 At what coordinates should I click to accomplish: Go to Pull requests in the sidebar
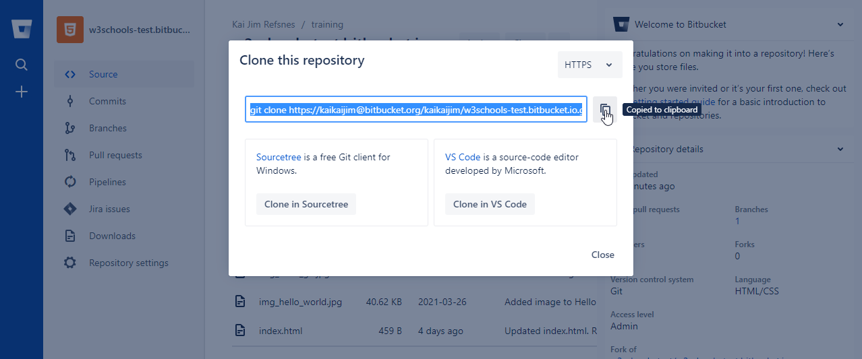(x=115, y=155)
